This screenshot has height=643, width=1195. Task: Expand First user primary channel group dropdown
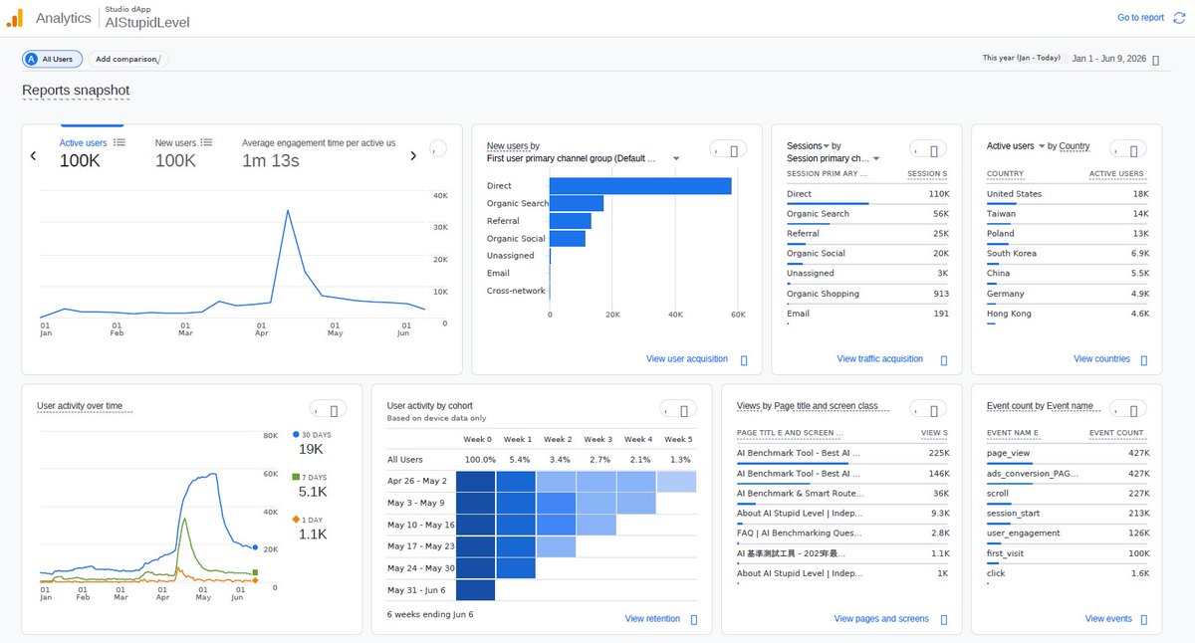click(676, 158)
